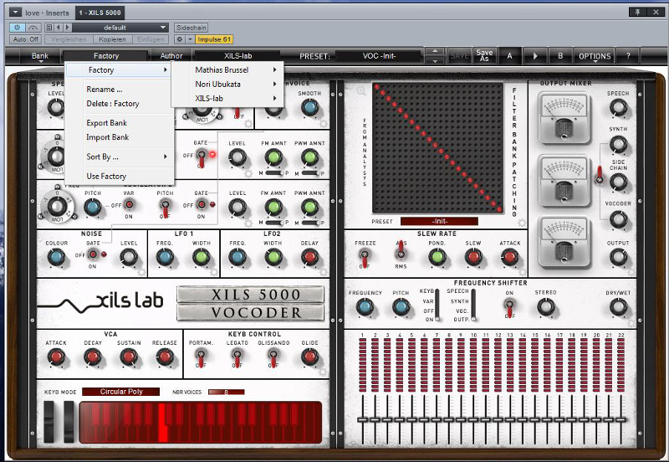This screenshot has height=462, width=669.
Task: Click the LFO 1 WIDTH knob
Action: pos(201,257)
